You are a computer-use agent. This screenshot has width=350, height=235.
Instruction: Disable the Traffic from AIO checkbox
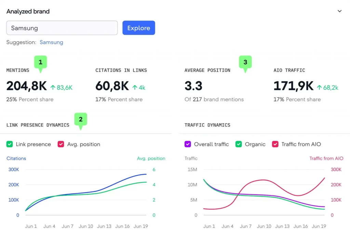[275, 144]
